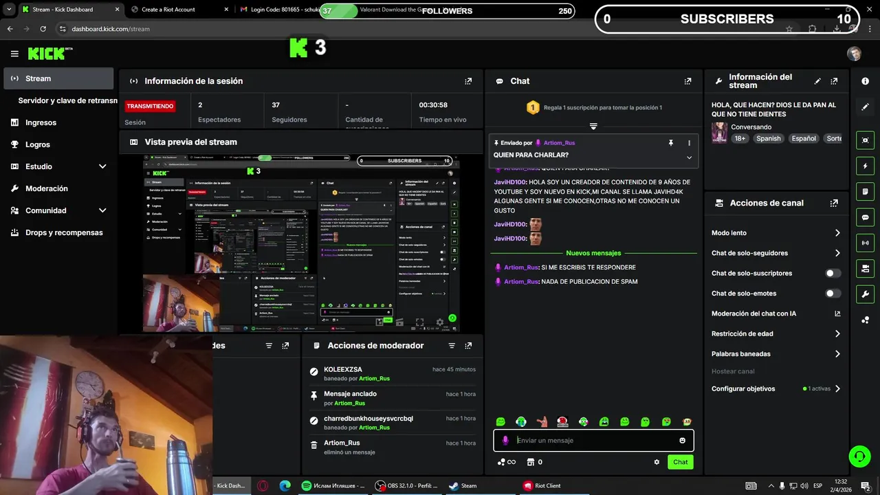Toggle the chat bubble widget in right rail
This screenshot has height=495, width=880.
pos(865,217)
